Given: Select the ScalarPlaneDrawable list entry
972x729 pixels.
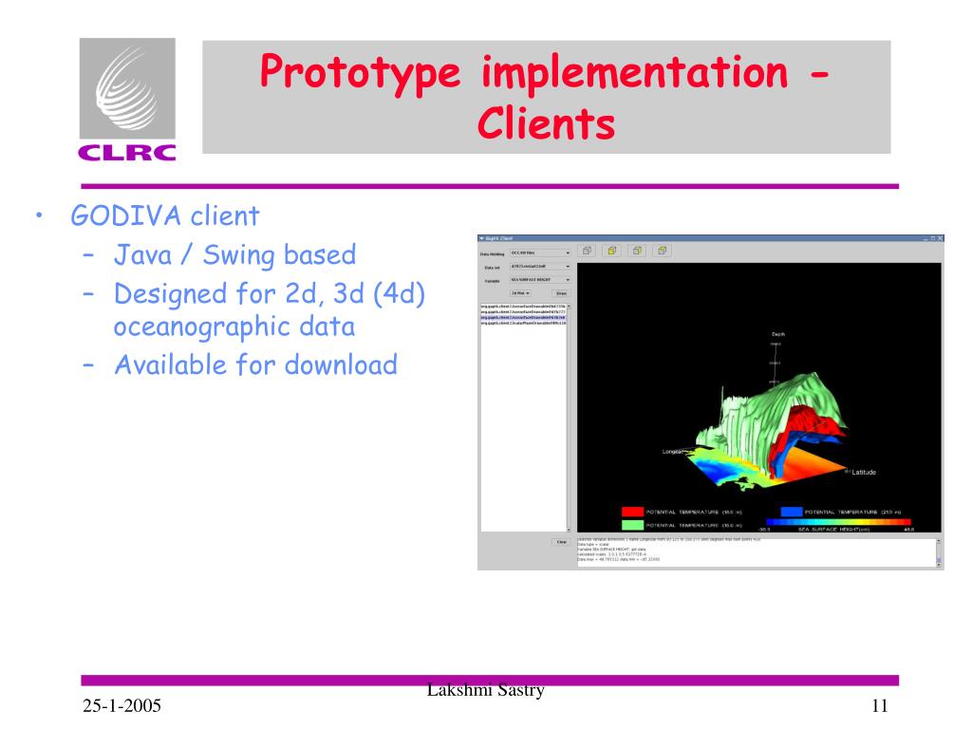Looking at the screenshot, I should tap(523, 324).
